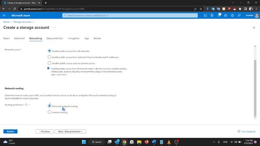
Task: Open the Directories and subscriptions filter icon
Action: coord(212,15)
